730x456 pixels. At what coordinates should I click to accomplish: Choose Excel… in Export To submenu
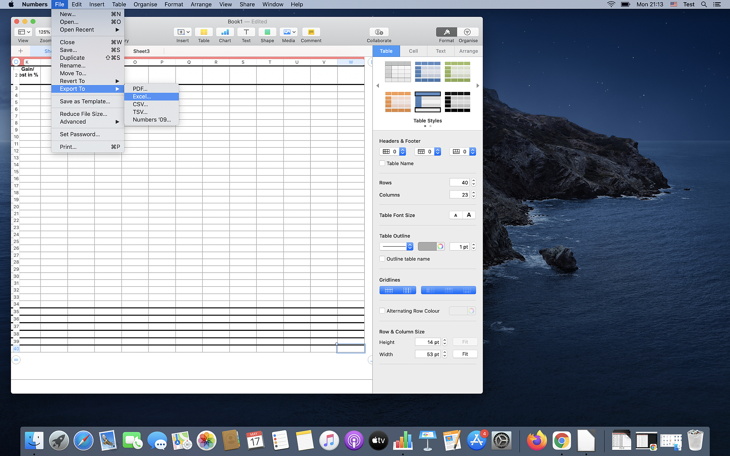tap(142, 97)
